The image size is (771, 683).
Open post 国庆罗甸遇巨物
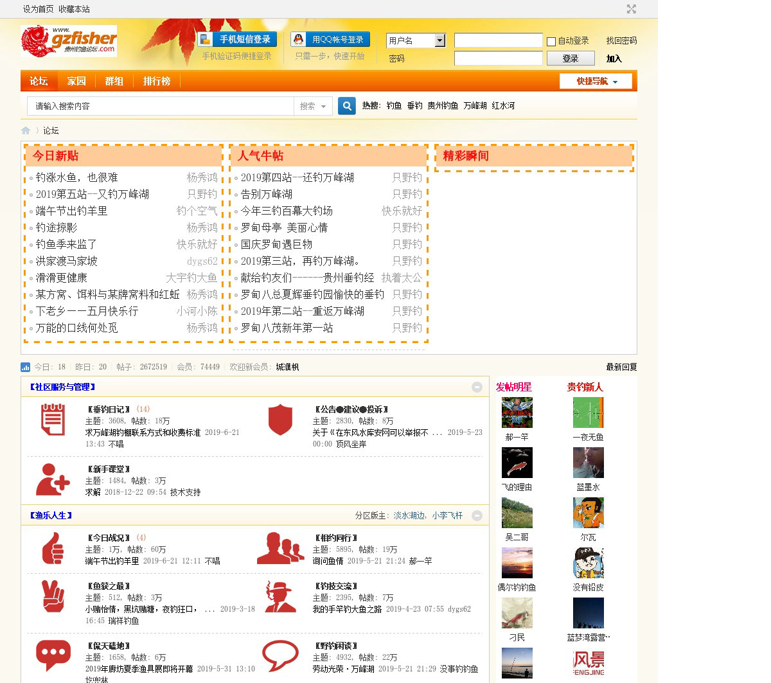pyautogui.click(x=277, y=244)
